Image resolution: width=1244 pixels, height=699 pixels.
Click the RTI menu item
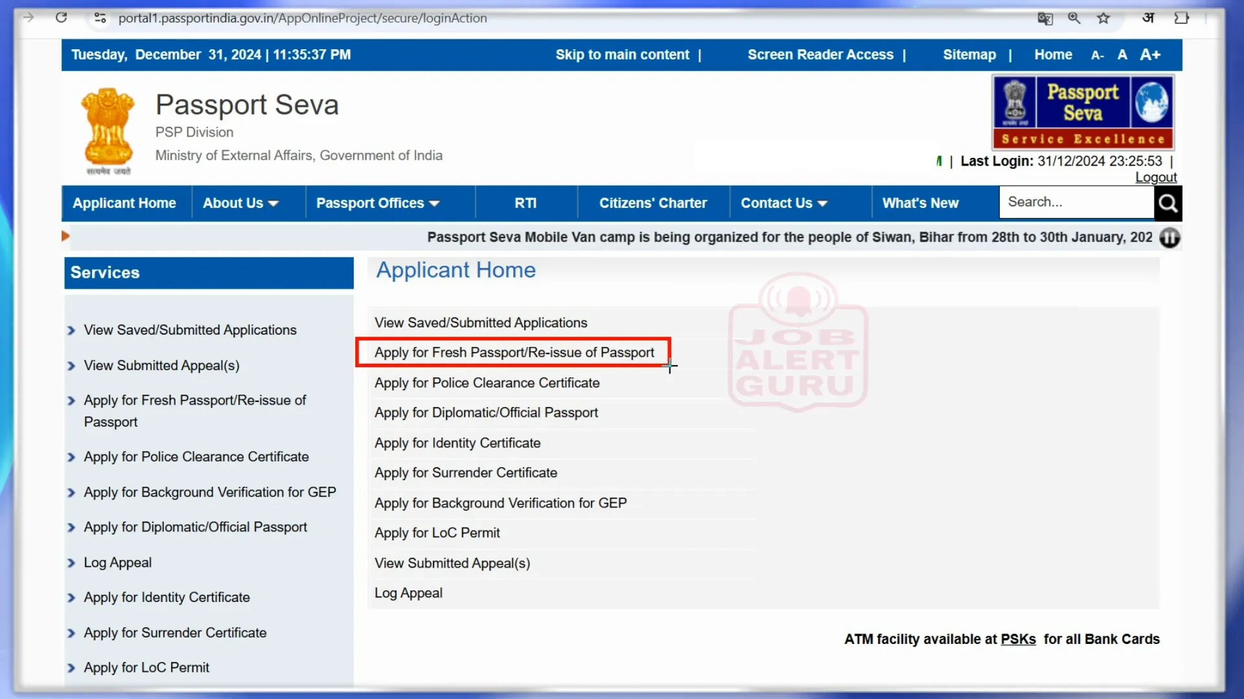click(x=525, y=203)
